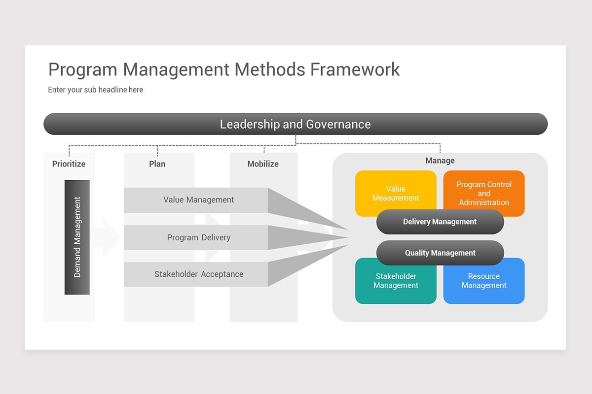
Task: Select the Delivery Management dark pill shape
Action: 440,222
